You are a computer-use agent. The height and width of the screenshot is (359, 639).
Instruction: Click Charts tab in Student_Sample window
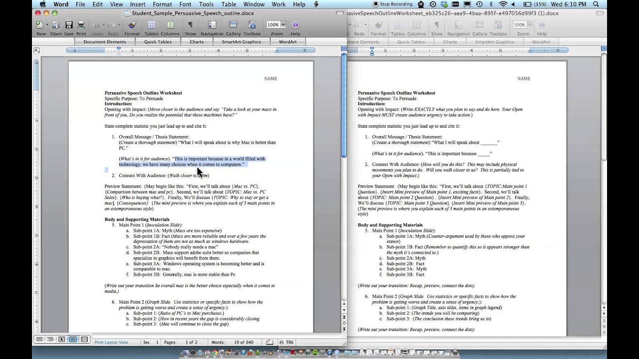(x=197, y=42)
